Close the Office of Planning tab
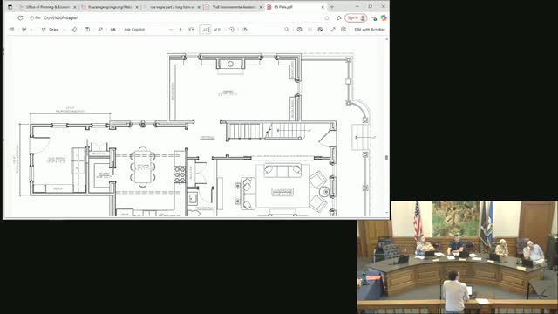This screenshot has width=558, height=314. pyautogui.click(x=75, y=7)
